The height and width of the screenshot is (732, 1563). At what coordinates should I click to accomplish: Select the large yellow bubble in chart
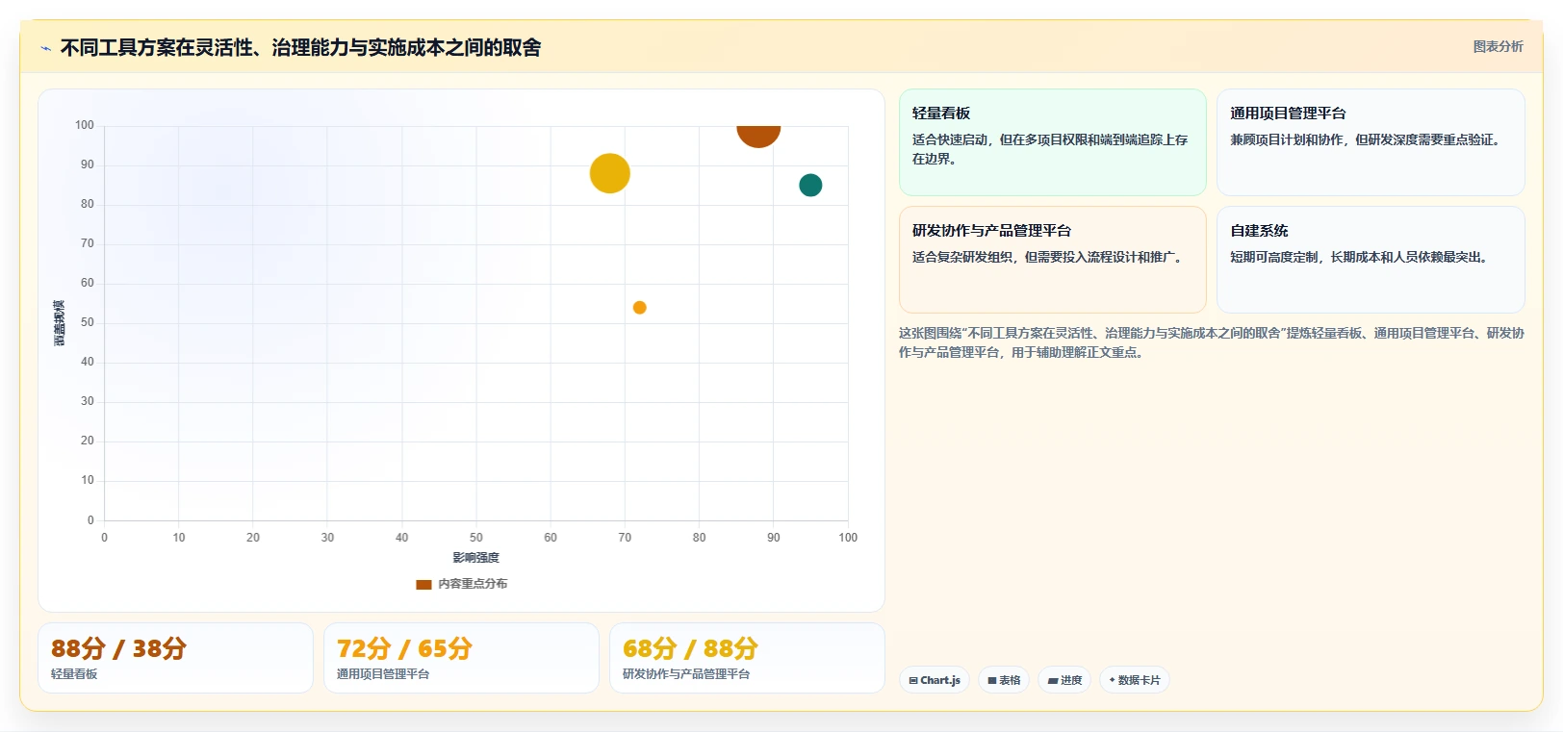(x=609, y=173)
